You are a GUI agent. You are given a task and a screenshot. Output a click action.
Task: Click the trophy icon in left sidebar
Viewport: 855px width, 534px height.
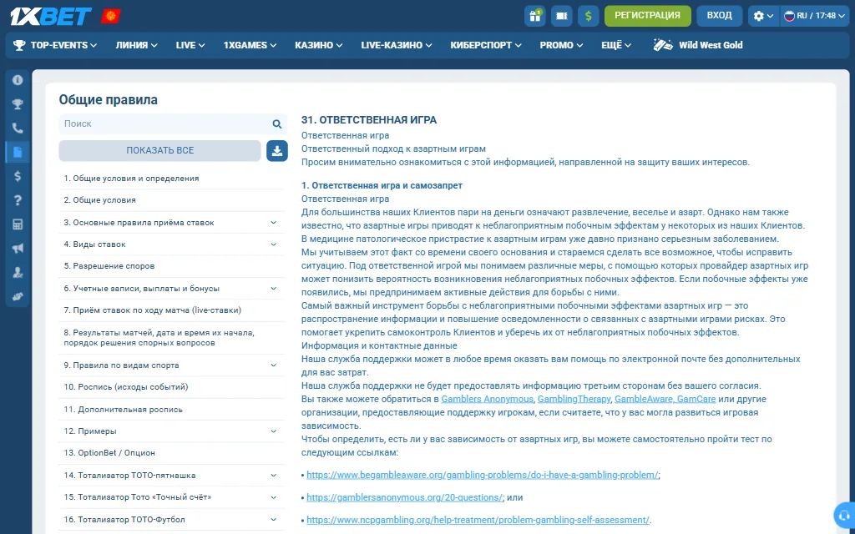(x=18, y=104)
